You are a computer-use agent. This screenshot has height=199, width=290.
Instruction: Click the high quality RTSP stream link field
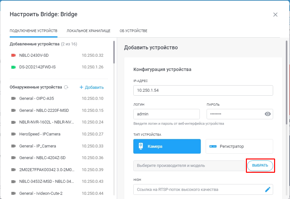click(x=203, y=189)
